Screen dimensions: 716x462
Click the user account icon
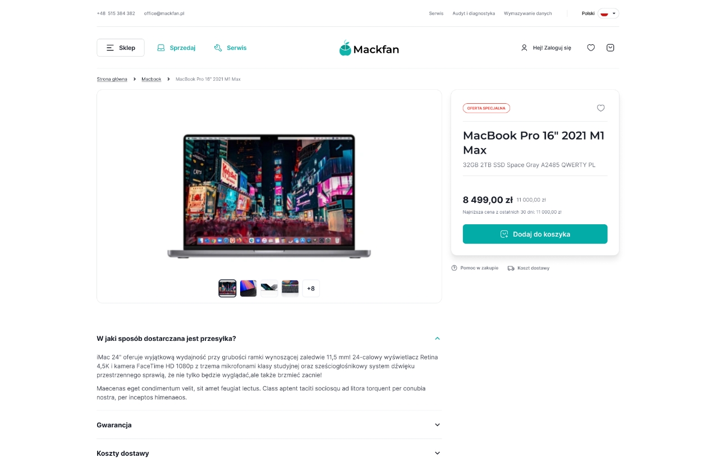tap(524, 48)
